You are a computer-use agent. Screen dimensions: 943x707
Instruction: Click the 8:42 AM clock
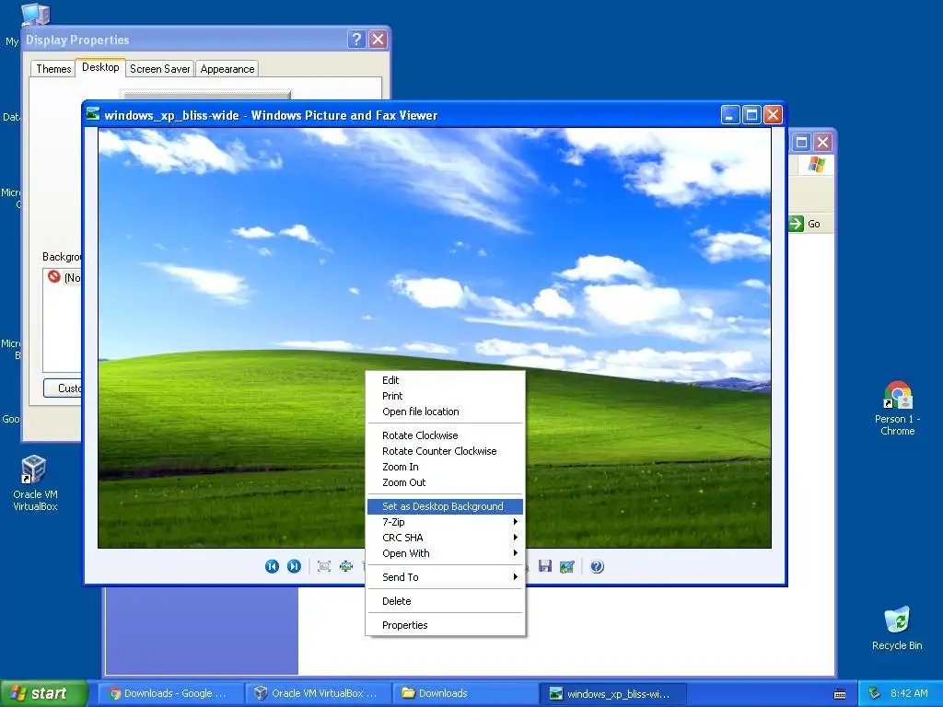tap(909, 693)
